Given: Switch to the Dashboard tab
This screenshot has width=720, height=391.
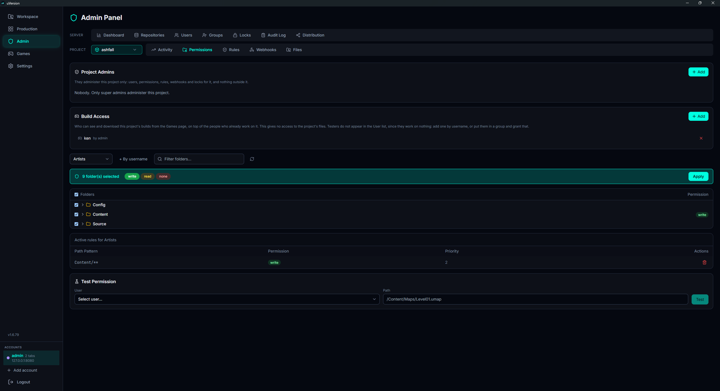Looking at the screenshot, I should pos(110,35).
